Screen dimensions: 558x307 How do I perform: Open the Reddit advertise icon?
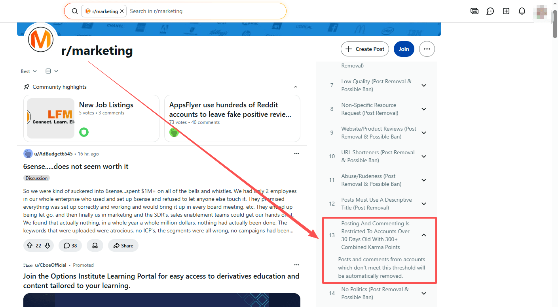click(x=474, y=11)
